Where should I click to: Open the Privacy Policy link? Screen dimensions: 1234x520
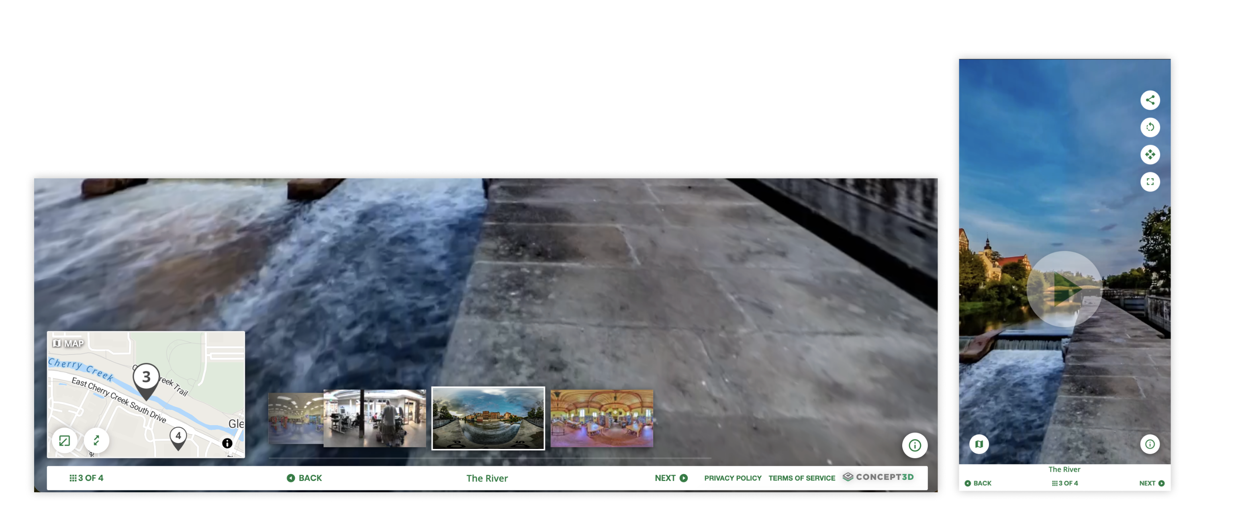pyautogui.click(x=732, y=478)
